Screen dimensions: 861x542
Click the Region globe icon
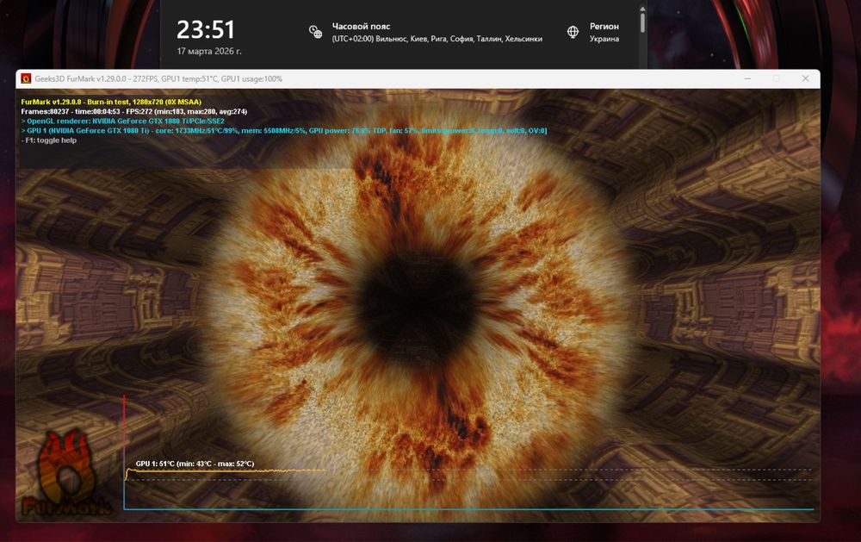(x=573, y=32)
